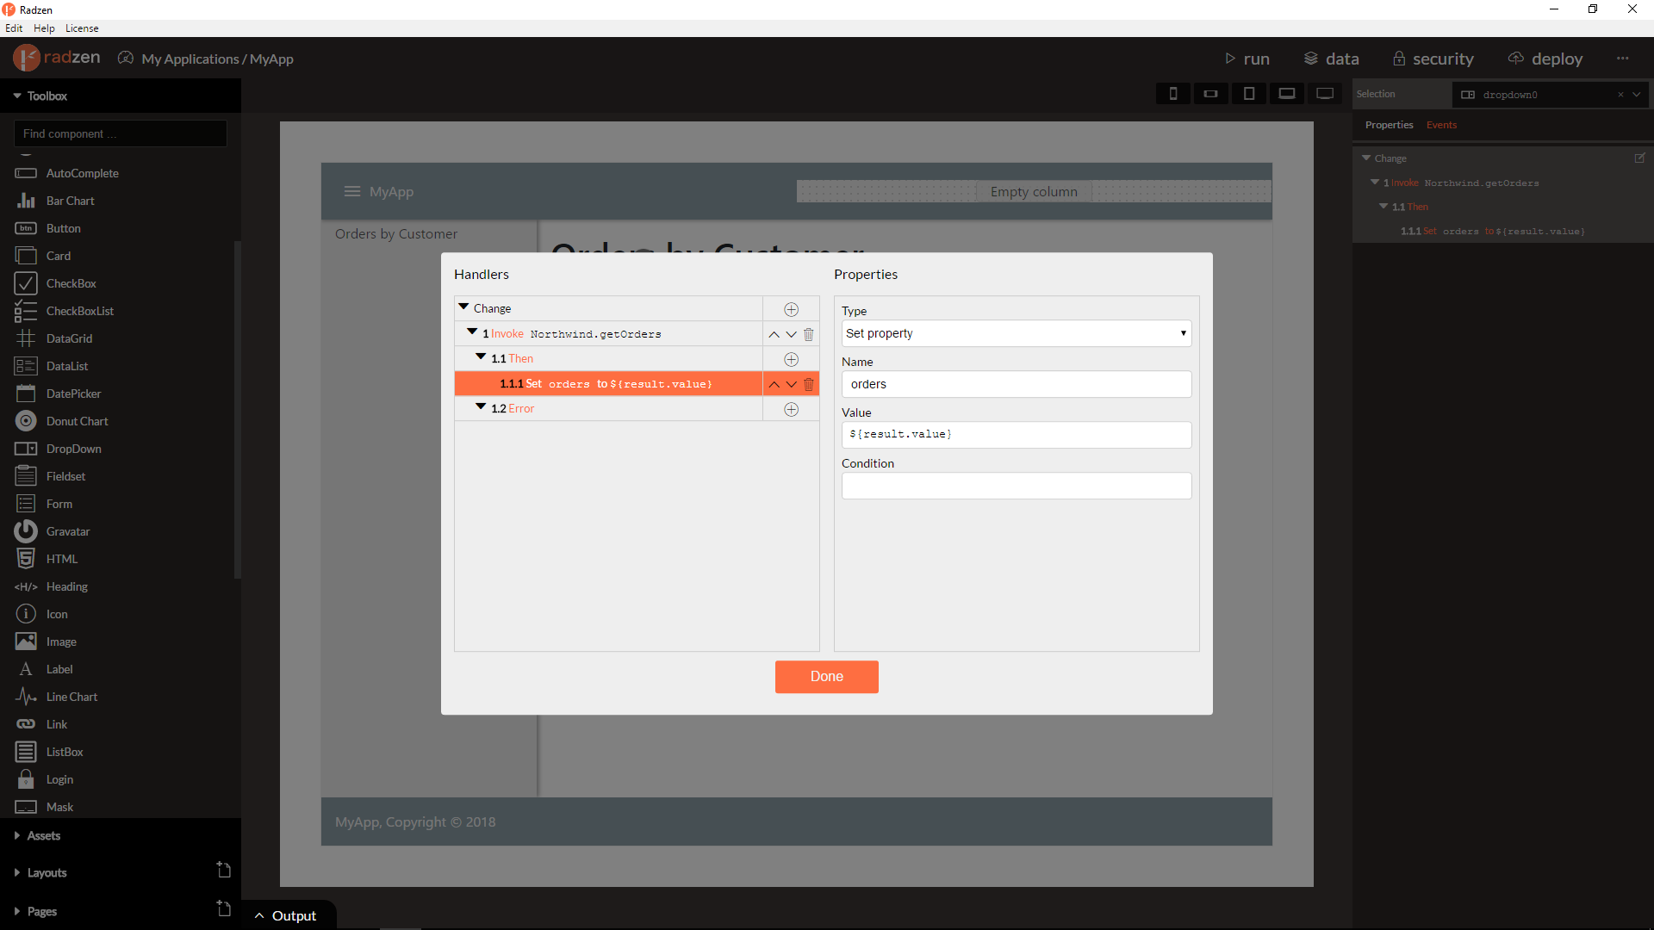Screen dimensions: 1654x930
Task: Add action under the Then branch
Action: tap(791, 359)
